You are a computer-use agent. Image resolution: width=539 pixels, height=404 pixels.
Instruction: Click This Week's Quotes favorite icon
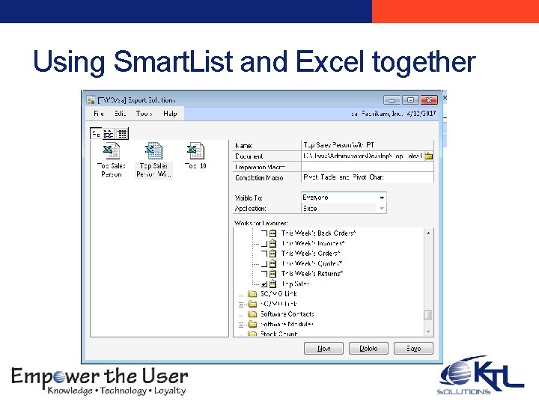coord(273,264)
